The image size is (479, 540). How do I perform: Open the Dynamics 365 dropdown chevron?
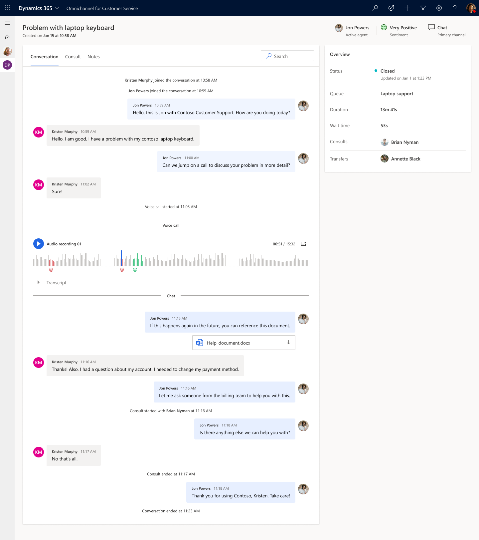click(57, 8)
